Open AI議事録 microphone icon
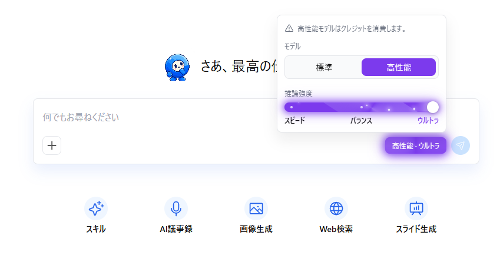Viewport: 500px width, 265px height. [176, 208]
